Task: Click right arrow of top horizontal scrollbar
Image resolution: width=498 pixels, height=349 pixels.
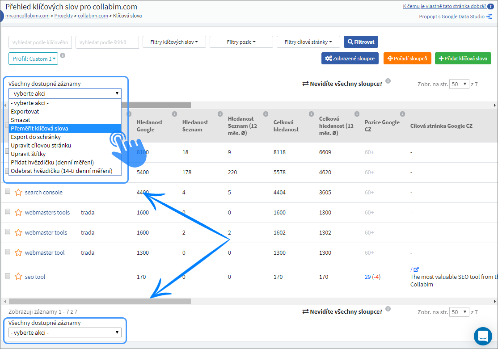Action: click(x=494, y=105)
